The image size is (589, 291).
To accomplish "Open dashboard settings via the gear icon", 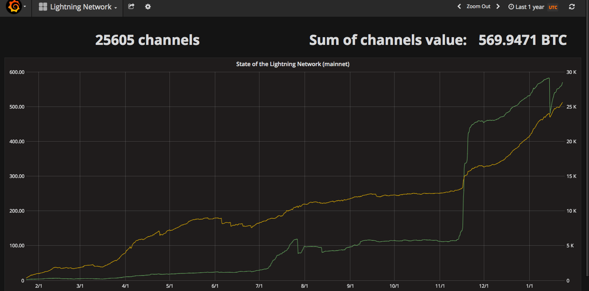I will tap(147, 7).
